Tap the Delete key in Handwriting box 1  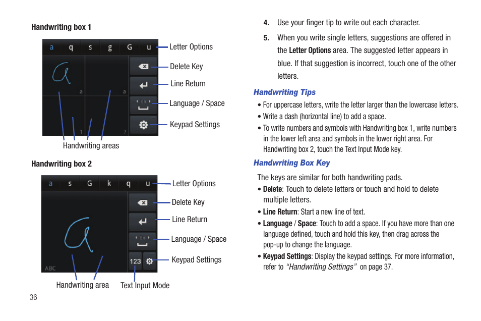click(143, 66)
